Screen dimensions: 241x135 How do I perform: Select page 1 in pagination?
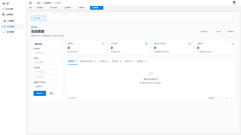pos(227,98)
